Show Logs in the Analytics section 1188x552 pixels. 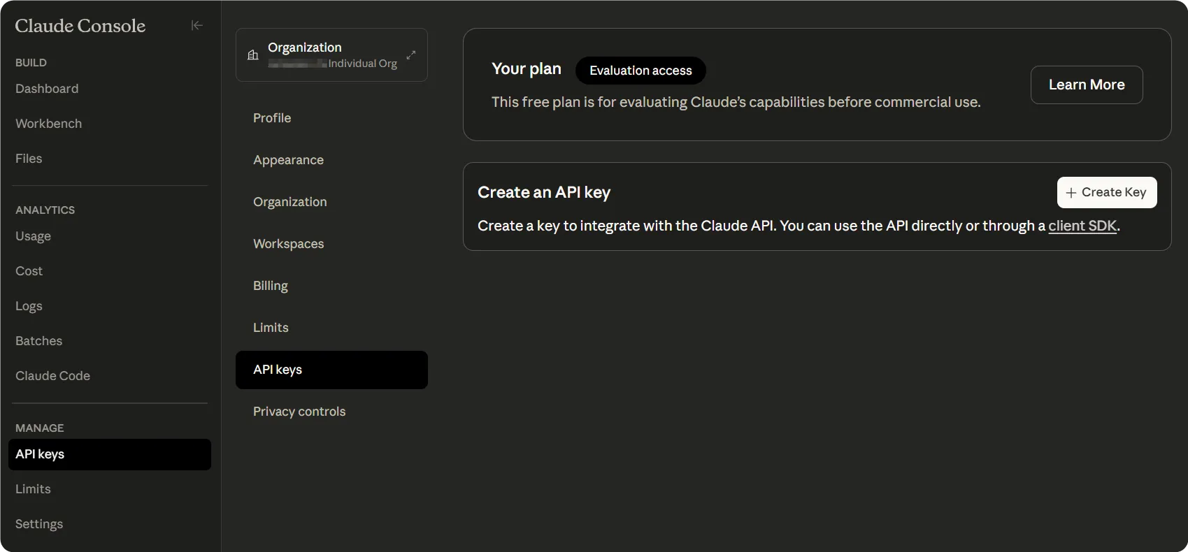pyautogui.click(x=29, y=306)
